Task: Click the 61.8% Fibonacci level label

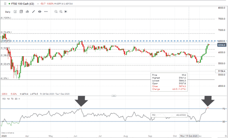Action: 6,41
